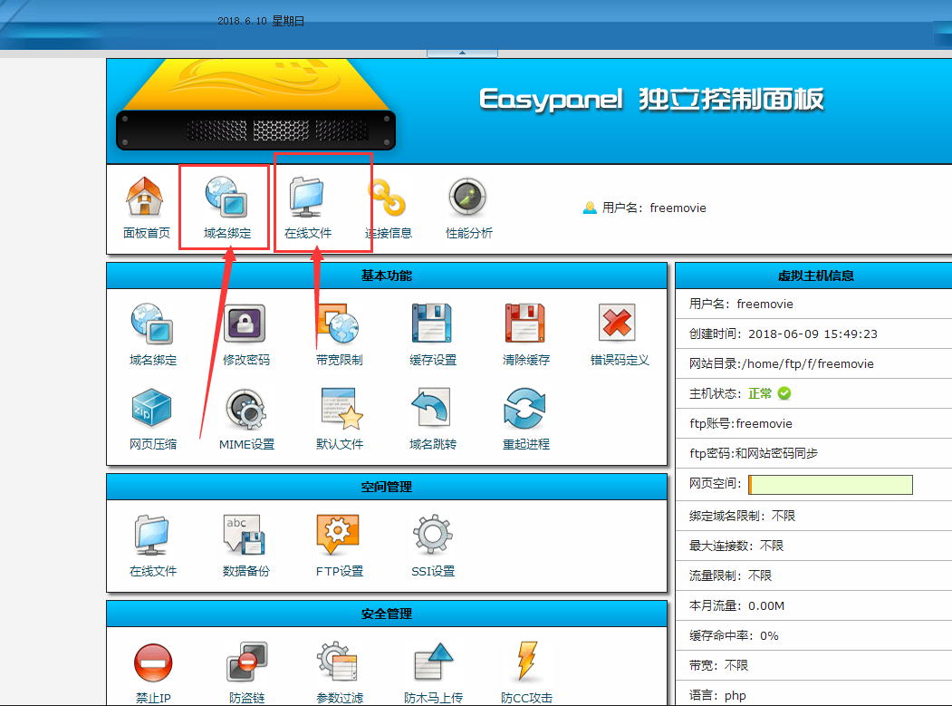The height and width of the screenshot is (706, 952).
Task: Click ftp密码:和网站密码同步 row
Action: 814,453
